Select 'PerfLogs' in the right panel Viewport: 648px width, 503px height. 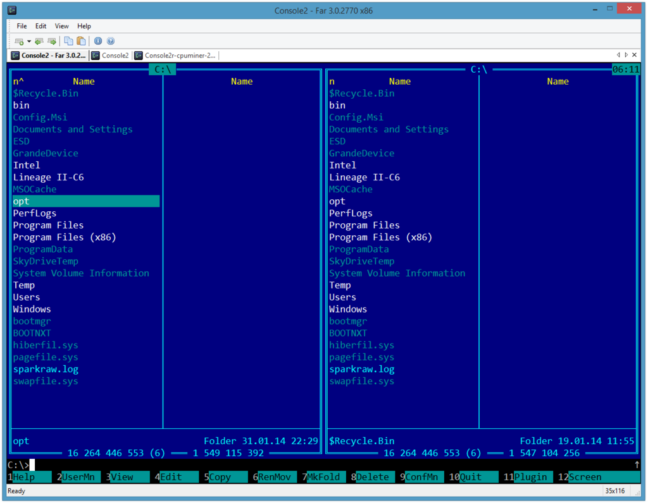[x=351, y=213]
